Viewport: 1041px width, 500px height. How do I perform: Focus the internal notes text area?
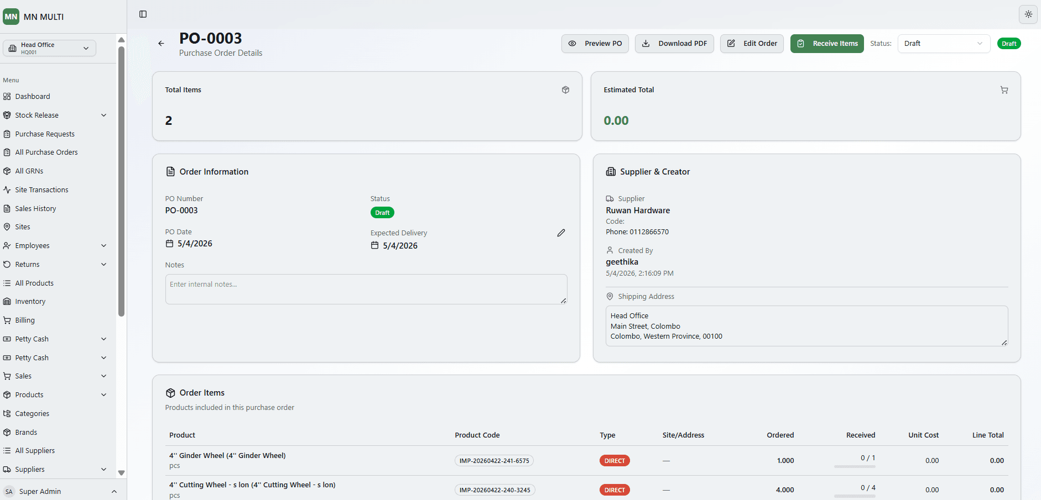(x=366, y=290)
